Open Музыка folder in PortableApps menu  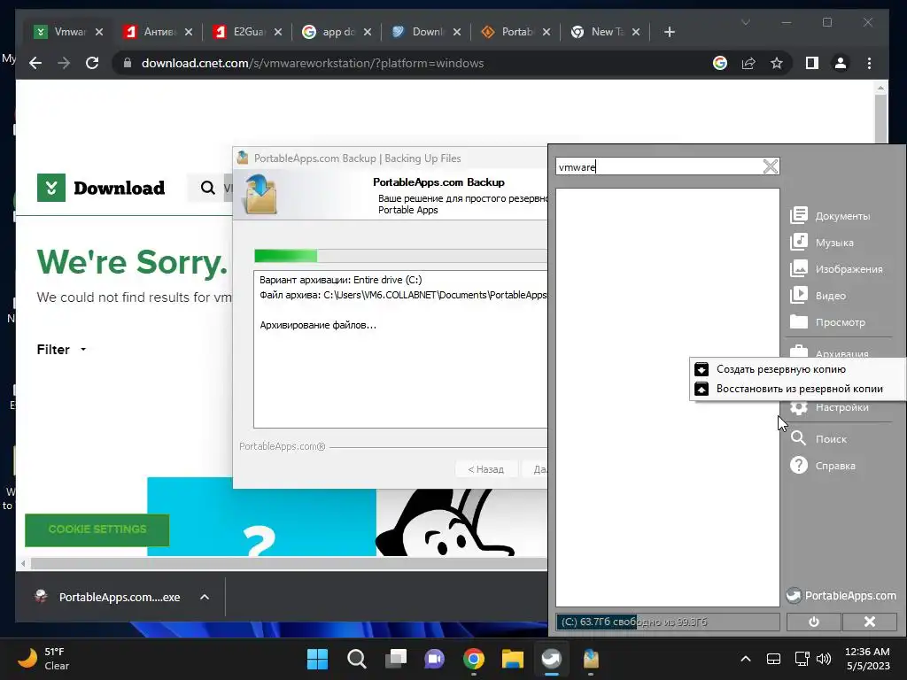[x=822, y=243]
